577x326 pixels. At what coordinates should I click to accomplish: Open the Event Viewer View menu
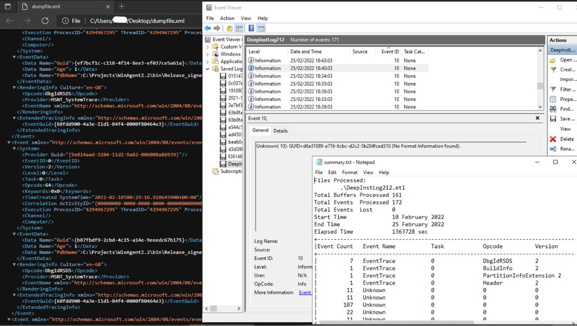246,18
